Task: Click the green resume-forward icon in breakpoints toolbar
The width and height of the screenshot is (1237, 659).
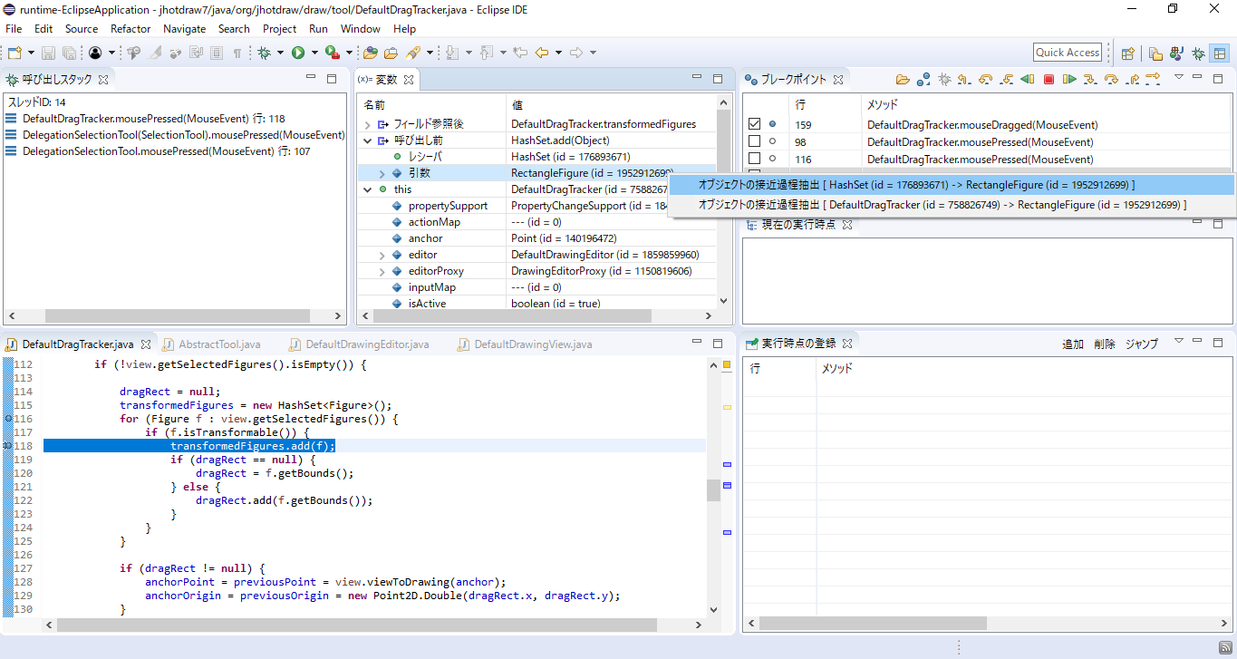Action: pos(1069,80)
